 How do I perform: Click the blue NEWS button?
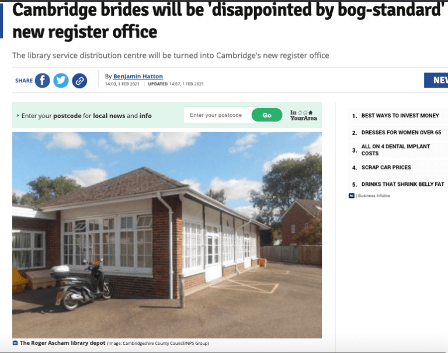[436, 80]
